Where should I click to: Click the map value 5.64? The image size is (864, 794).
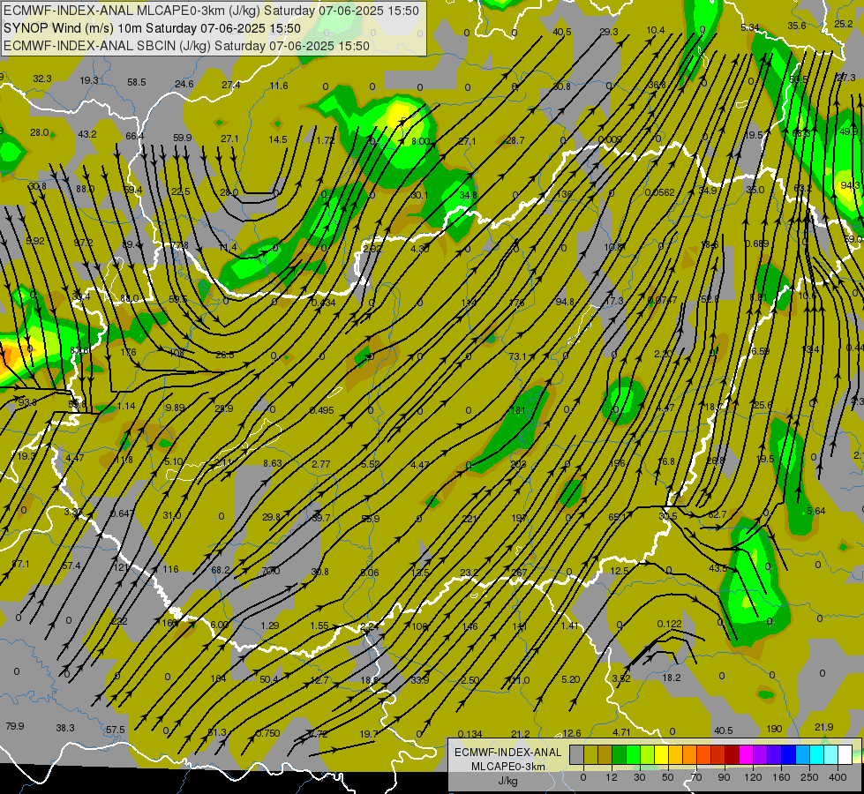click(x=816, y=511)
